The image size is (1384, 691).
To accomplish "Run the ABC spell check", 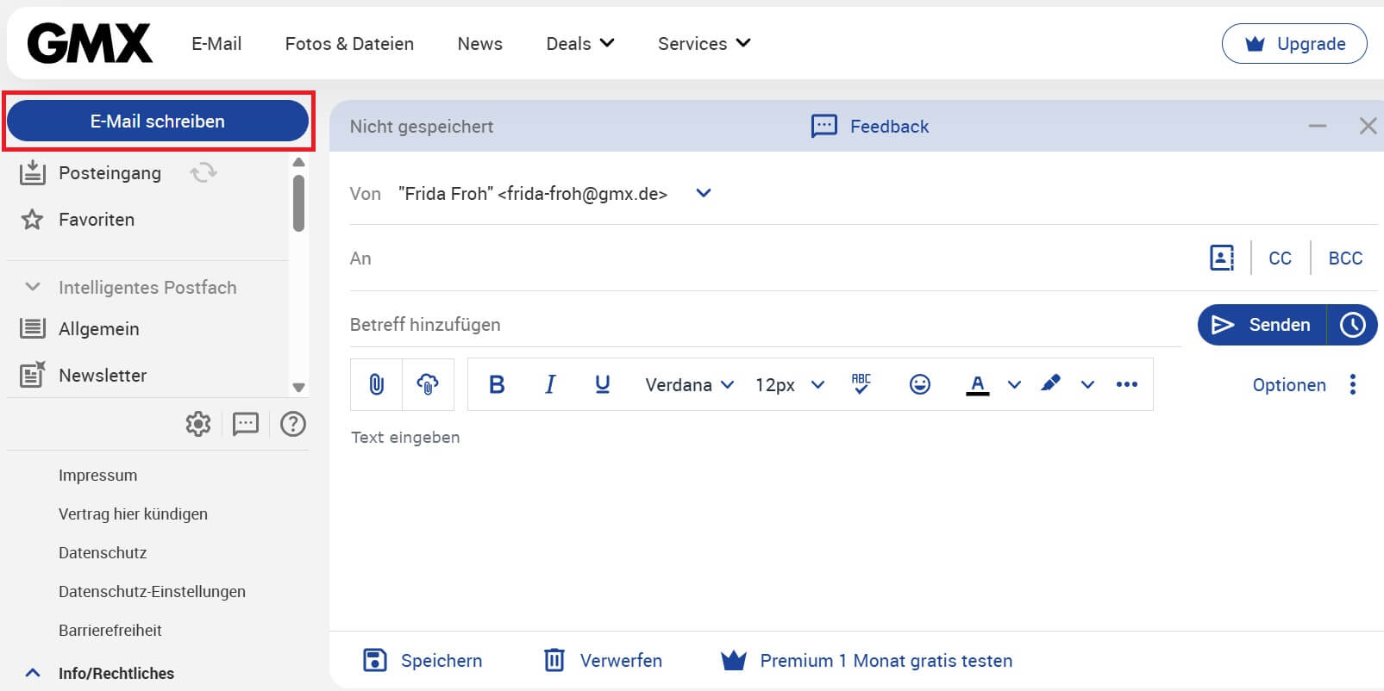I will coord(861,384).
